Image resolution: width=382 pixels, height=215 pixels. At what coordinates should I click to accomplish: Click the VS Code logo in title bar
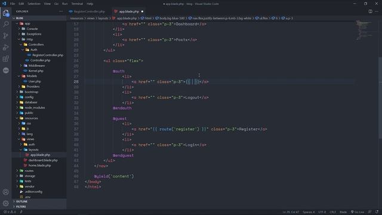[x=4, y=4]
